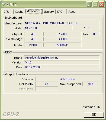Click the manufacturer field MICRO-STAR INTERNATIONAL

[x=62, y=23]
